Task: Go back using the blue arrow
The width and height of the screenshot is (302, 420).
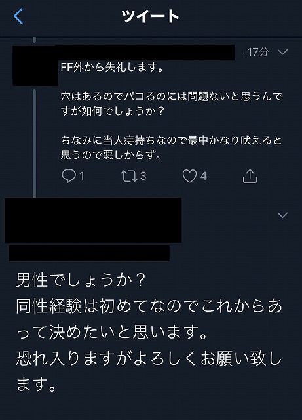Action: [x=18, y=16]
